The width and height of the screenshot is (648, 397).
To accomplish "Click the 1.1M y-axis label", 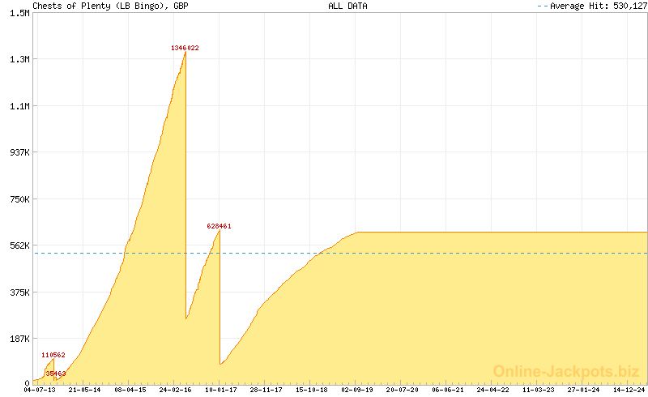I will [x=19, y=106].
